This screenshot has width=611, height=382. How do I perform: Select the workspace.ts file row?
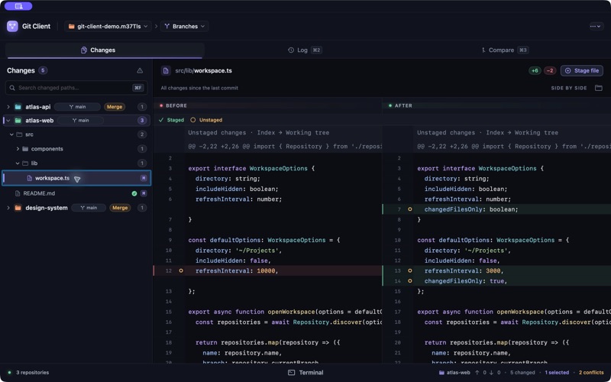click(x=76, y=178)
